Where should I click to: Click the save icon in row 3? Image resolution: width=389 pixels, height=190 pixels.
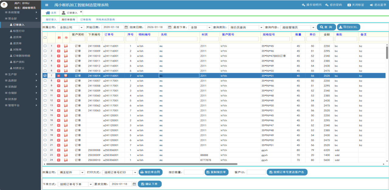66,56
